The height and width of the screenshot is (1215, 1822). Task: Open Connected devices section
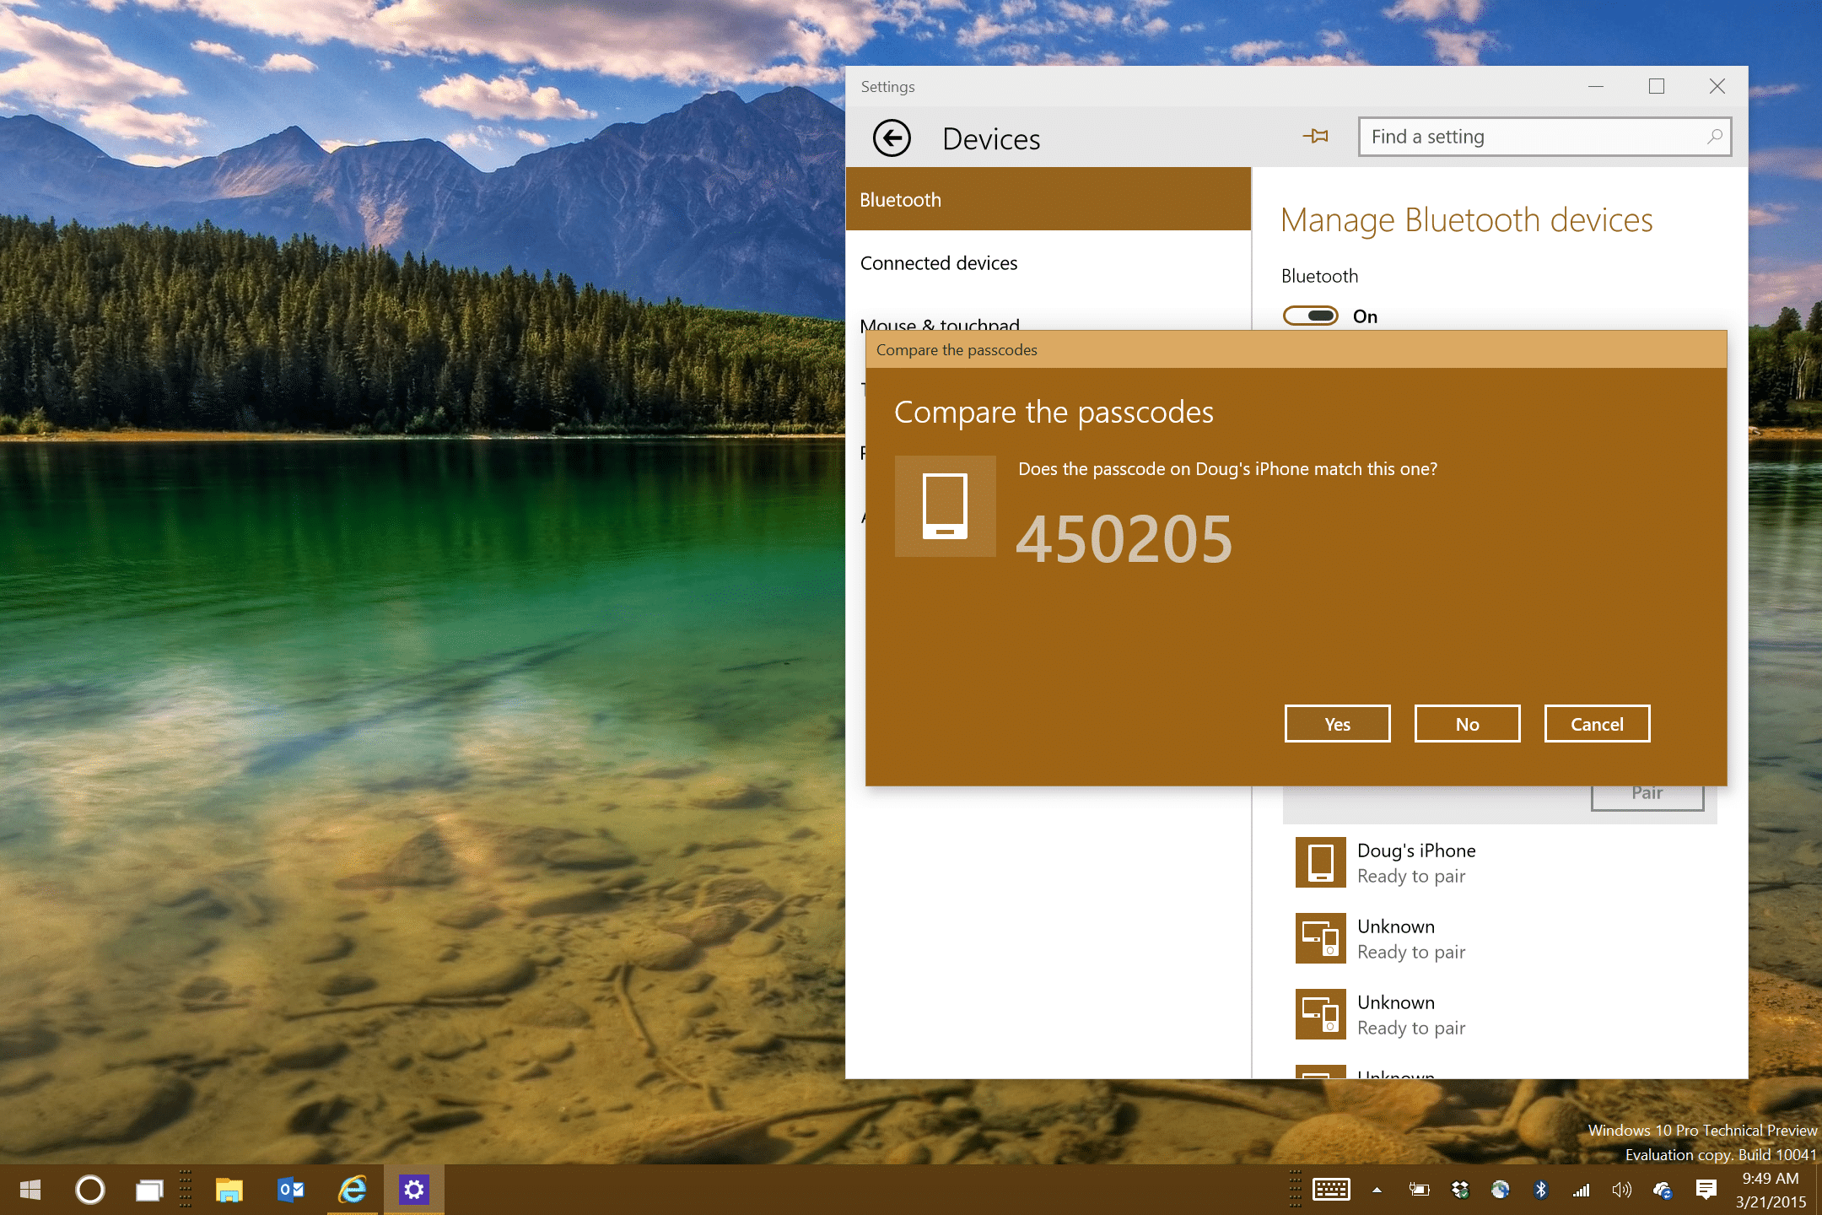[x=1048, y=262]
